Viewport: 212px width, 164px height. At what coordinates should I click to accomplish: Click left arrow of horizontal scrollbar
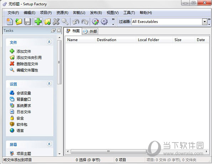pyautogui.click(x=68, y=151)
